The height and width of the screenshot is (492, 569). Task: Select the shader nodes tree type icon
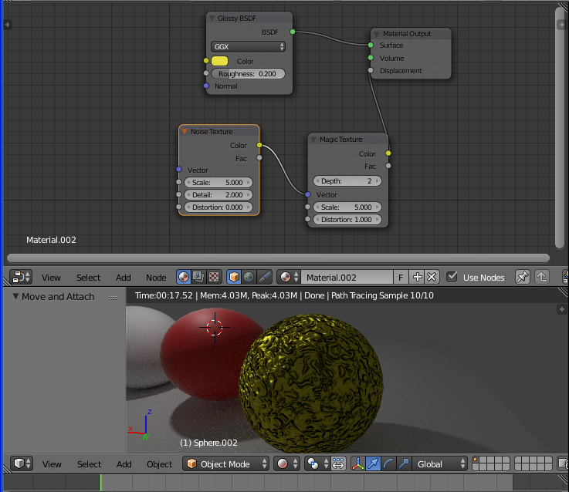click(184, 277)
